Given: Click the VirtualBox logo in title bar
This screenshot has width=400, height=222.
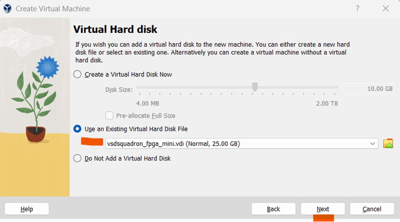Looking at the screenshot, I should (x=8, y=9).
